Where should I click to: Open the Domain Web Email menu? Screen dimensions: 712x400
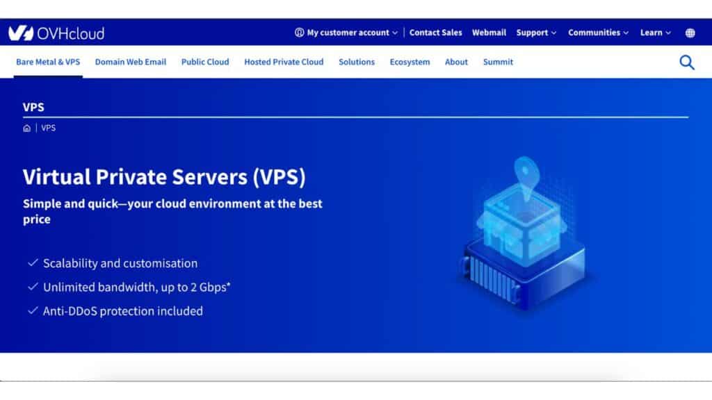(131, 62)
